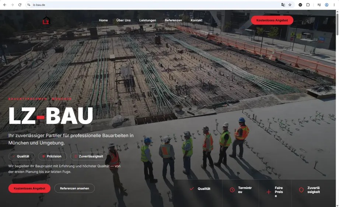Open the media controls icon
The height and width of the screenshot is (207, 339).
tap(319, 5)
